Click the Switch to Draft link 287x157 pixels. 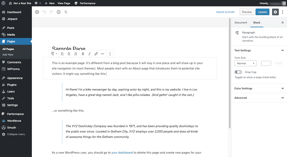[226, 12]
